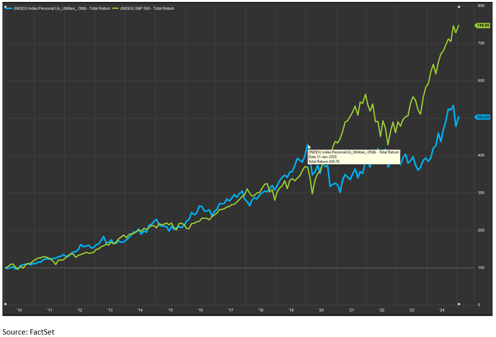Click the bottom-left chart corner handle
Viewport: 496px width, 337px height.
click(x=5, y=304)
